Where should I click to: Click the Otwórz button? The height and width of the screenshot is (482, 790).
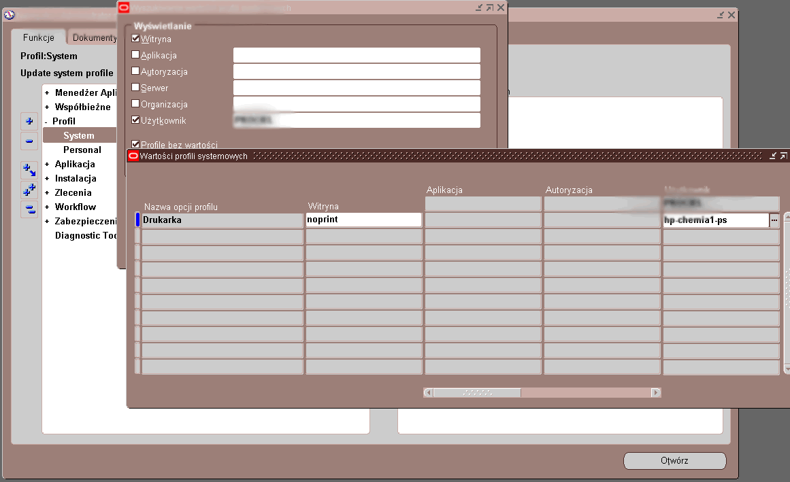[674, 461]
